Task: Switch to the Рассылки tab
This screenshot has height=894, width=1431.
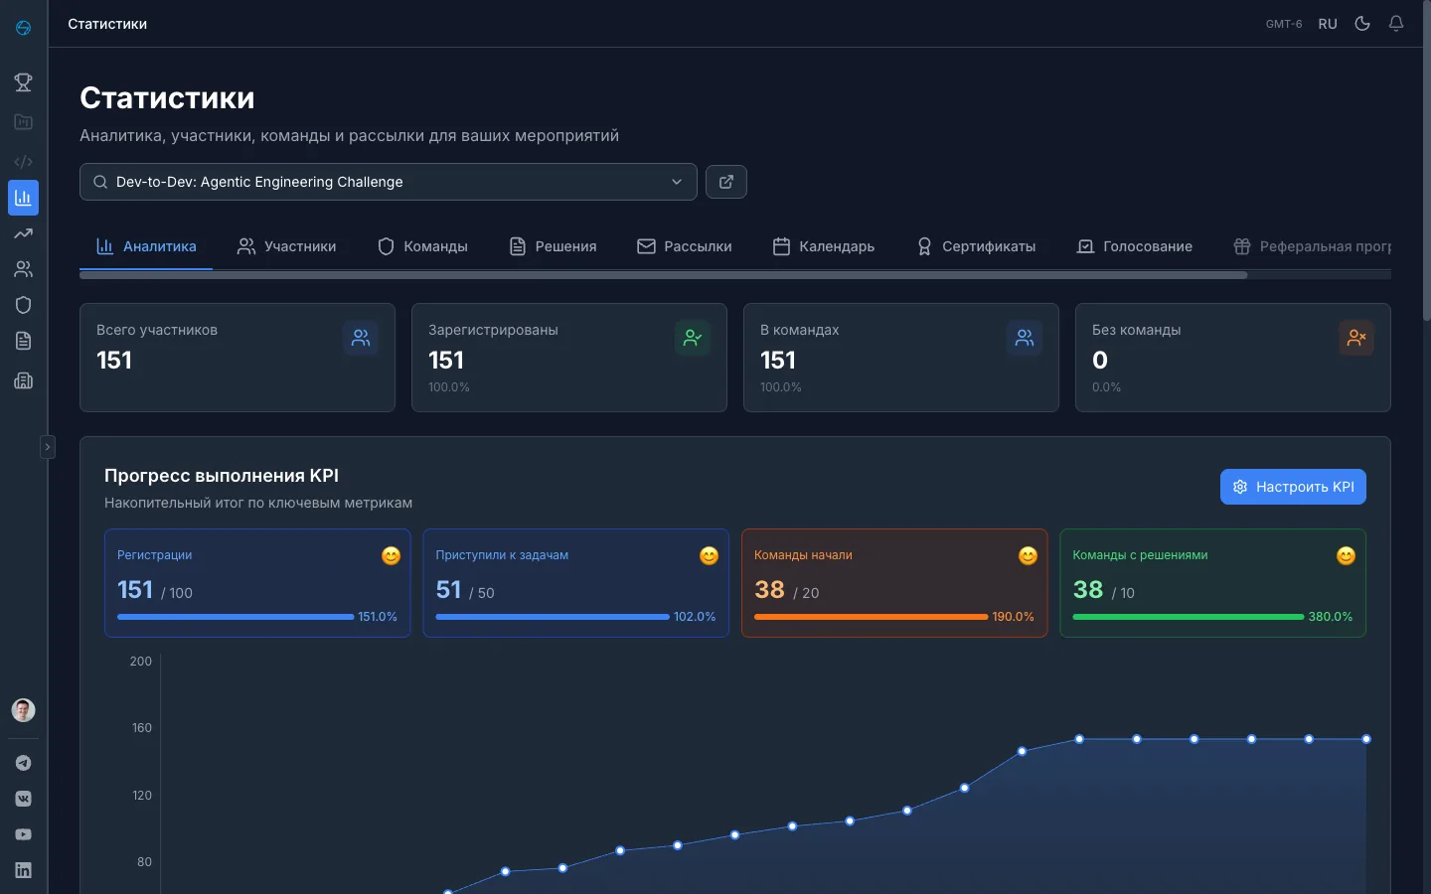Action: coord(684,246)
